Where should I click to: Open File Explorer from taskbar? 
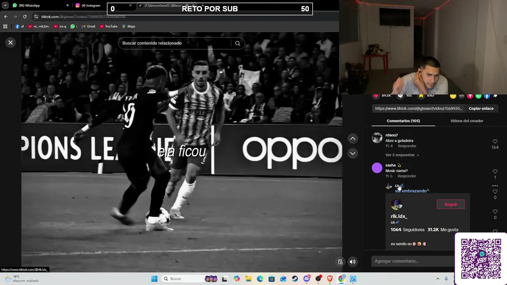point(248,279)
